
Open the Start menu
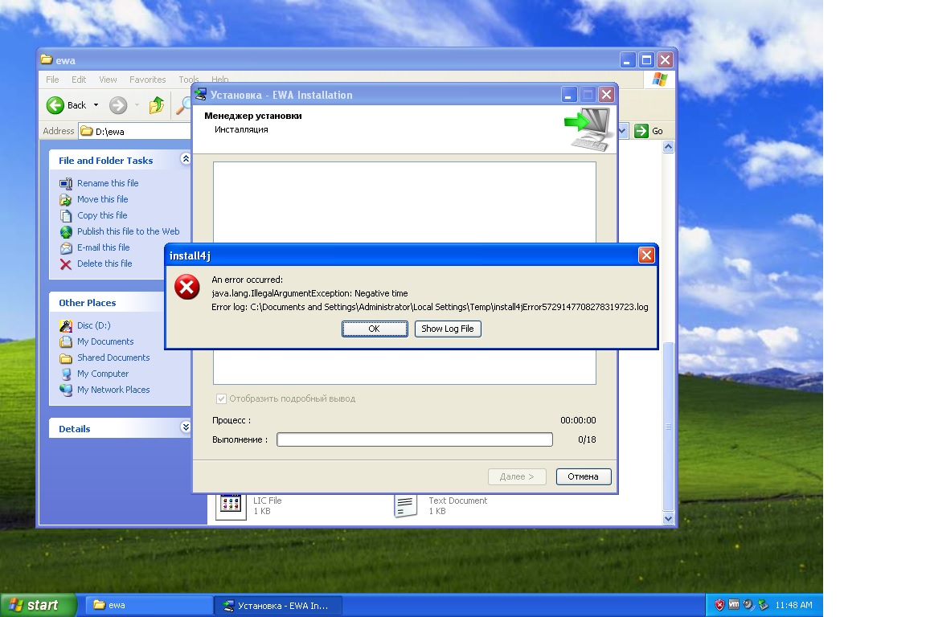pos(39,605)
